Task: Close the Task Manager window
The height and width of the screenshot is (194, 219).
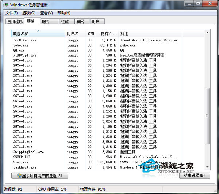Action: (x=210, y=4)
